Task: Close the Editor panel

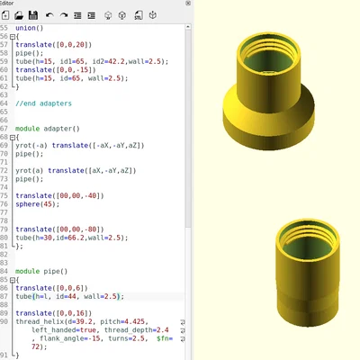Action: point(188,4)
